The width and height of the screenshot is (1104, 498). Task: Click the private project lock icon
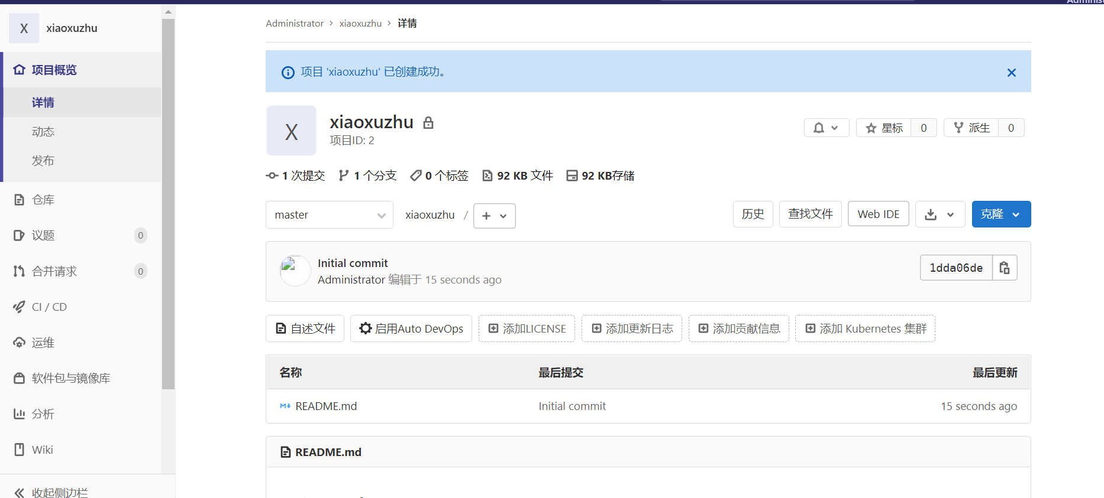pos(428,123)
